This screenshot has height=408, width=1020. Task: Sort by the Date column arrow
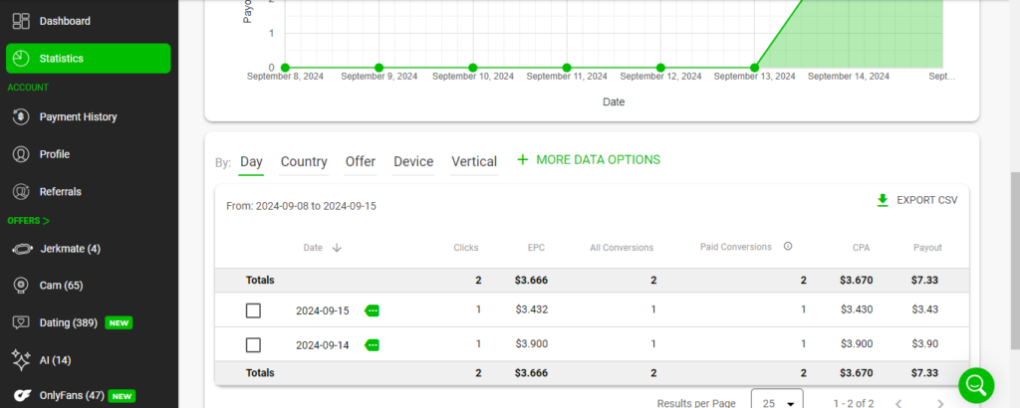point(337,248)
